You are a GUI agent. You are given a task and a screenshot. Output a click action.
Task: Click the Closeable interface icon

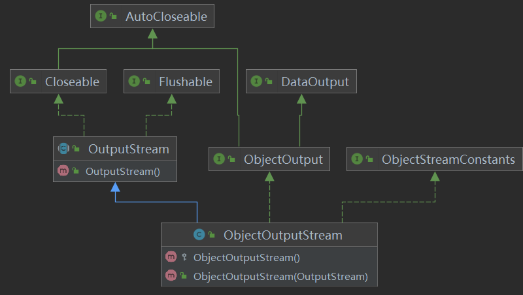[20, 82]
